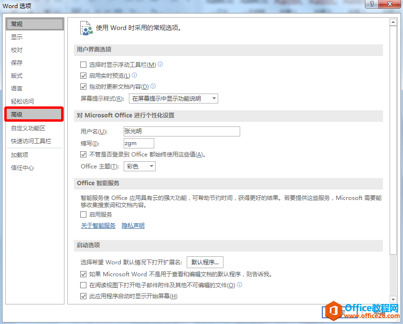Click the 缩写 initials field
This screenshot has height=324, width=403.
[x=139, y=143]
